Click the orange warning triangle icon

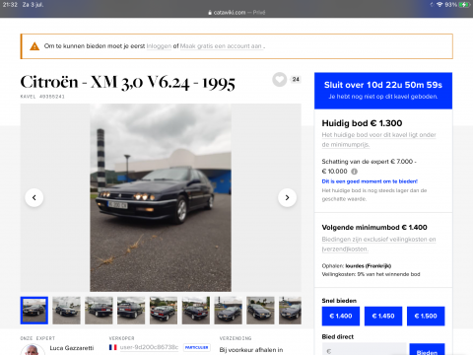(x=34, y=46)
